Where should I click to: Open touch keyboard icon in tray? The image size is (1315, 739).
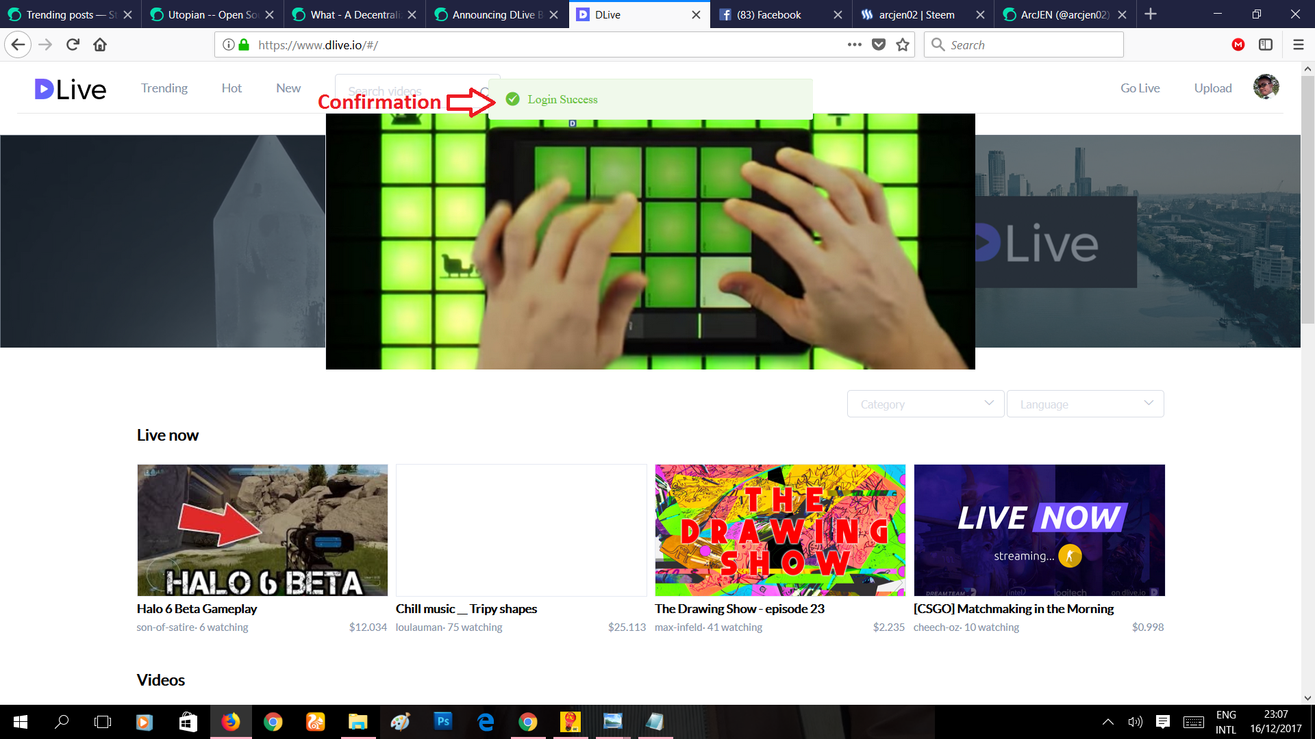tap(1194, 722)
